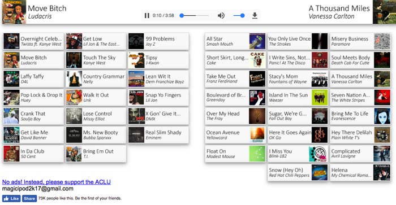This screenshot has width=396, height=205.
Task: Click the X Gon' Give It album cover
Action: coord(136,116)
